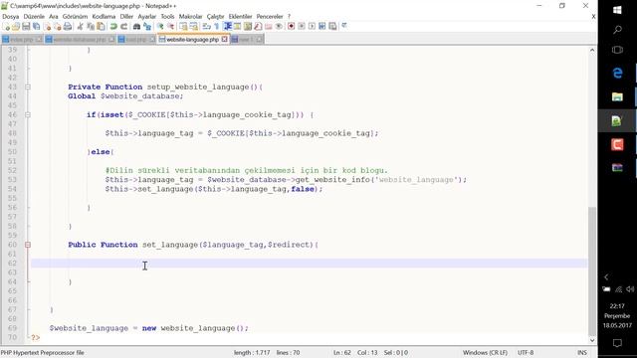Viewport: 637px width, 358px height.
Task: Zoom out using the toolbar icon
Action: pos(170,27)
